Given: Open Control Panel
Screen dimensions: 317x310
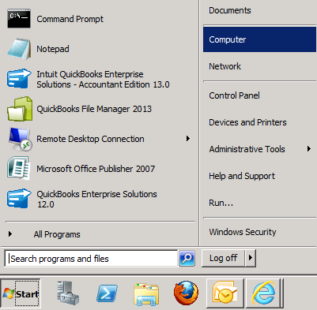Looking at the screenshot, I should (234, 95).
